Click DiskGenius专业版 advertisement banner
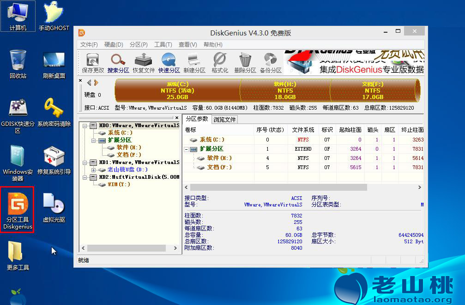 (354, 62)
